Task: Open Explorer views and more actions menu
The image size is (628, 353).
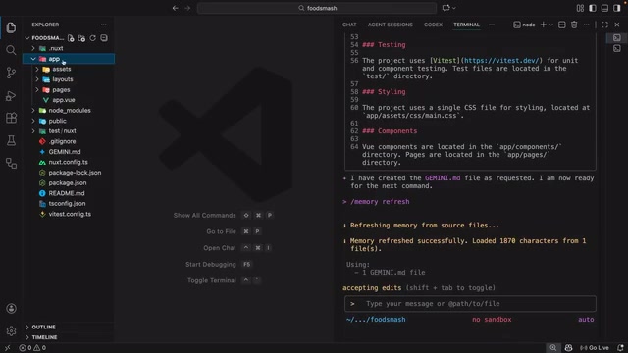Action: click(x=104, y=25)
